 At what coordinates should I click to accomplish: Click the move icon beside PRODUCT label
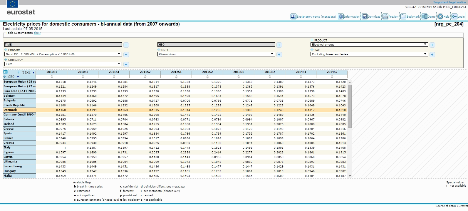point(312,40)
